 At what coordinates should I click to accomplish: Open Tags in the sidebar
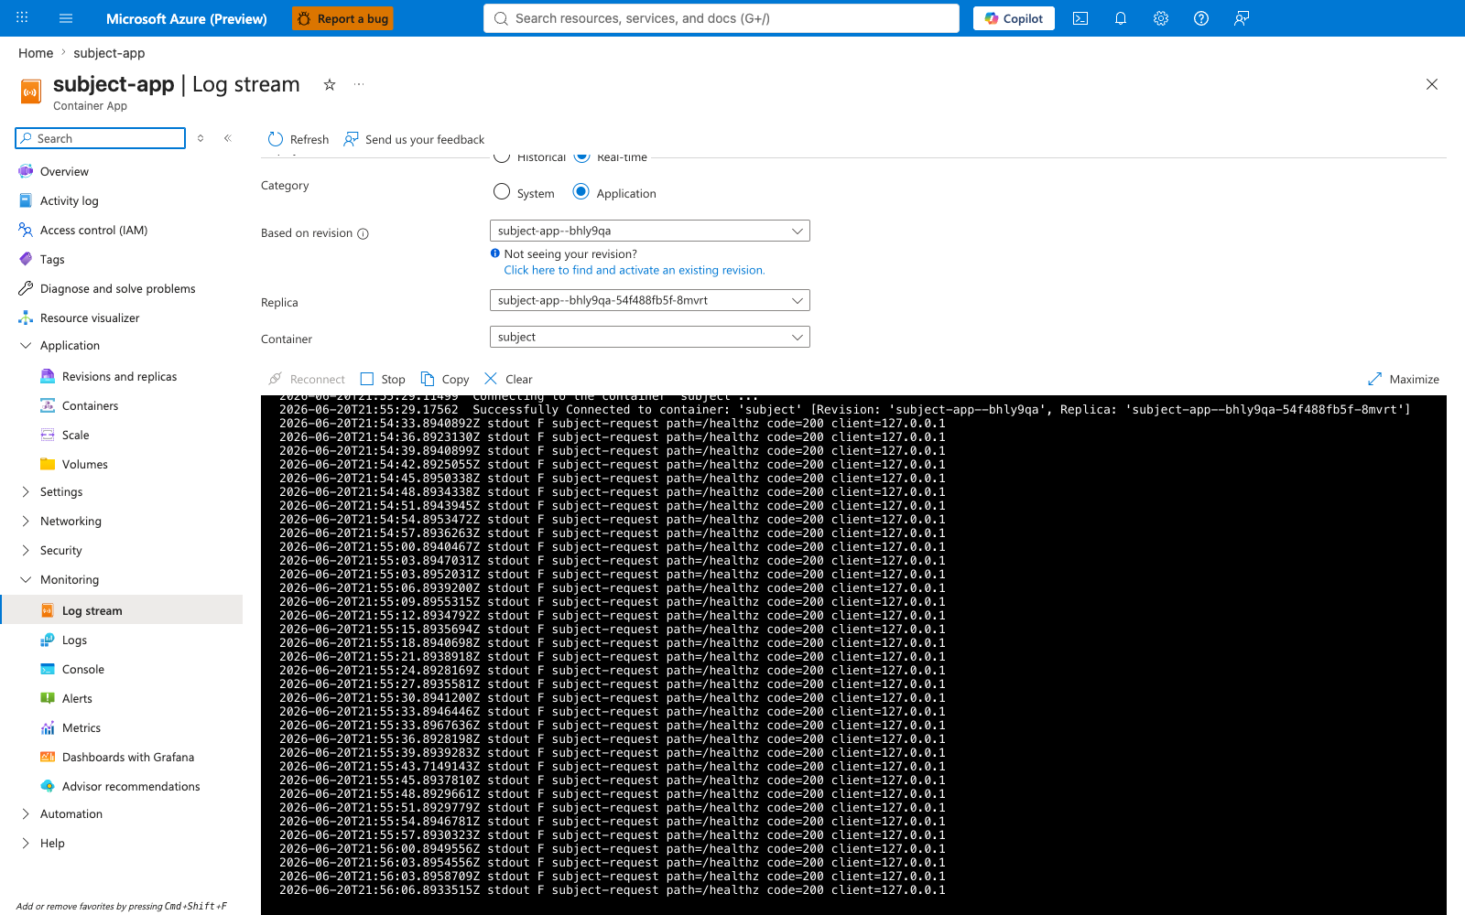click(52, 259)
